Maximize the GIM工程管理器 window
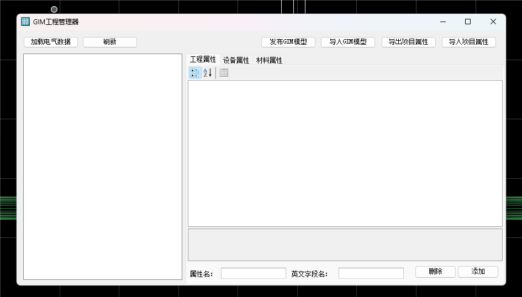 coord(468,22)
